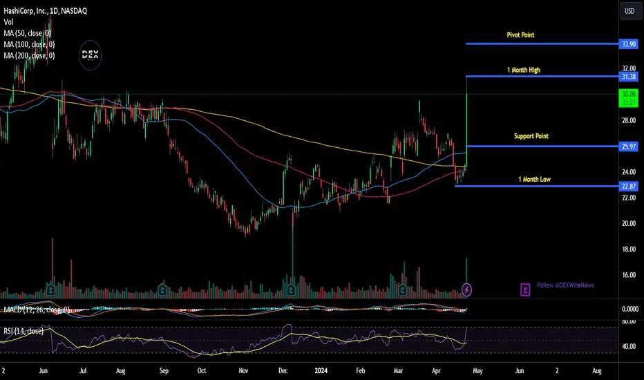
Task: Click the September earnings E marker
Action: click(x=162, y=290)
